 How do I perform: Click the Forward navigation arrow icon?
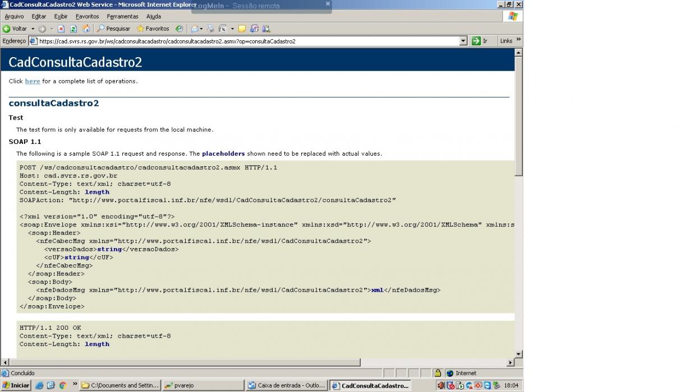[42, 29]
